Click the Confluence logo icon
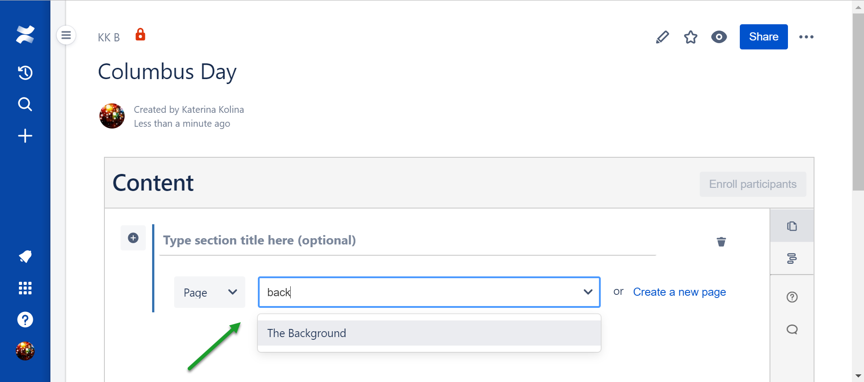 [x=25, y=35]
